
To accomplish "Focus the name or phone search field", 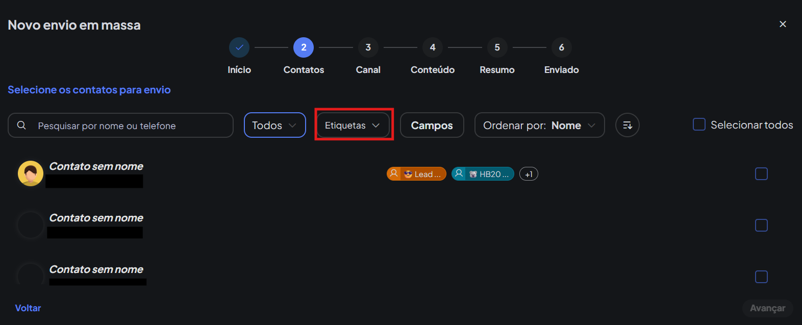I will click(128, 126).
